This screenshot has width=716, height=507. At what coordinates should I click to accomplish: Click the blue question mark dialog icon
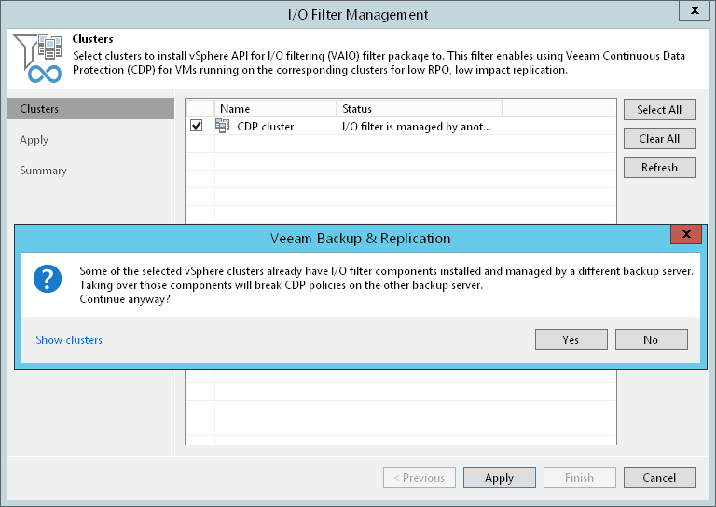[x=48, y=279]
